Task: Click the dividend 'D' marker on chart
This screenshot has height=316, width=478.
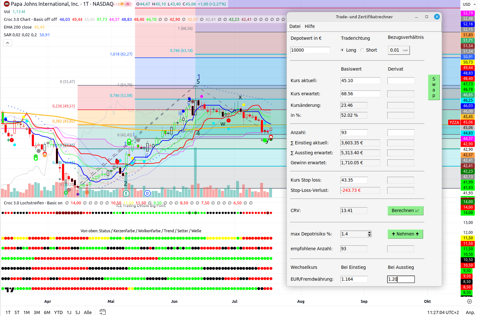Action: tap(147, 193)
